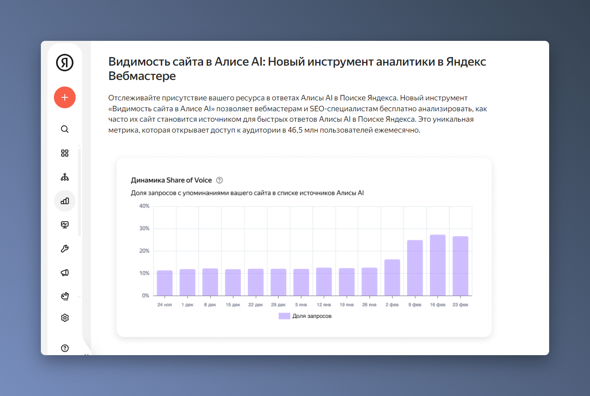Click the chart bar for 24 ноя
Screen dimensions: 590x396
(x=165, y=283)
